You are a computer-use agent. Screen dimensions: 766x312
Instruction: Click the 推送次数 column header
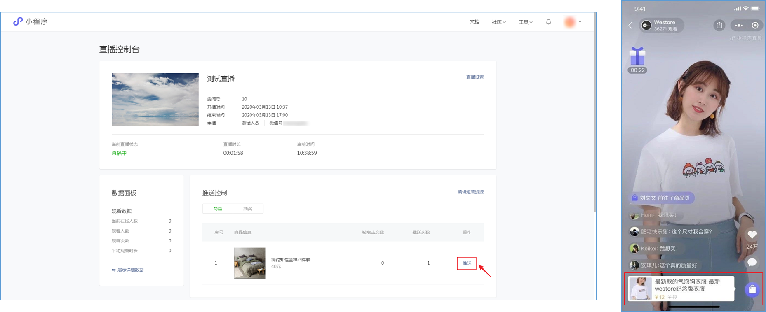click(x=421, y=232)
